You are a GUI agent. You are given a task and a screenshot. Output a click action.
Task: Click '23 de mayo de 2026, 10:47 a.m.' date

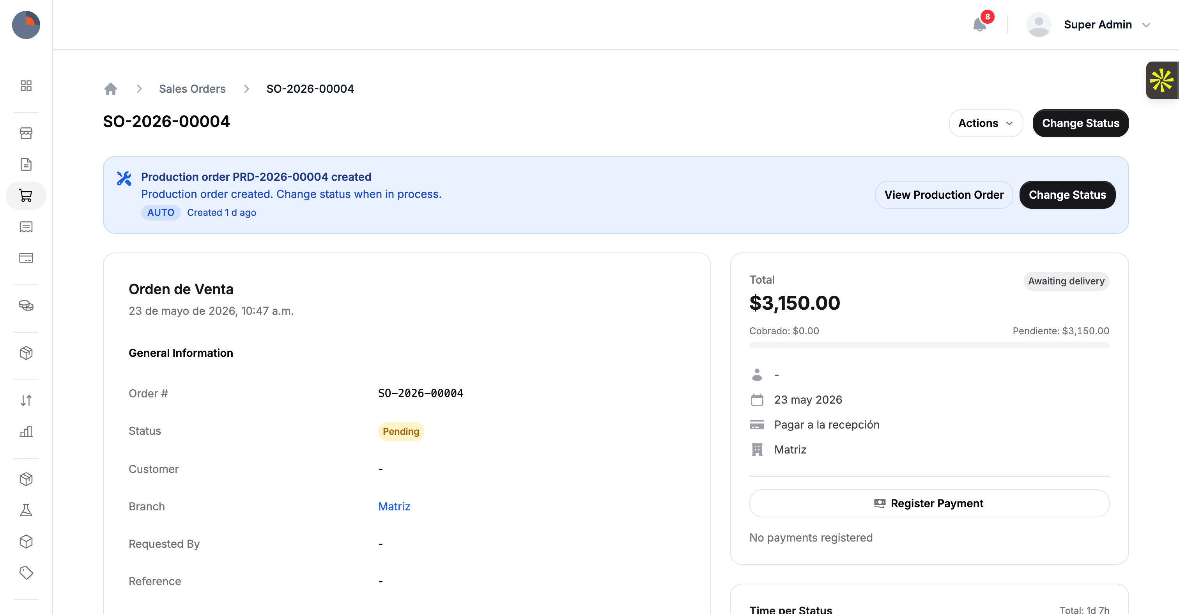[x=211, y=311]
